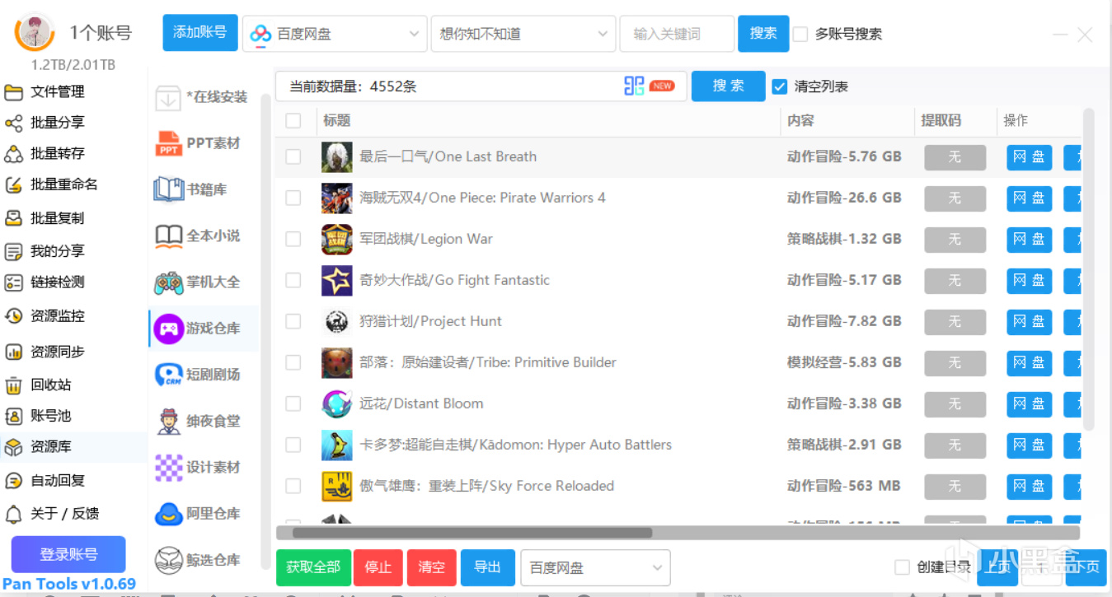Click the QR code icon with NEW badge
This screenshot has width=1112, height=597.
634,86
